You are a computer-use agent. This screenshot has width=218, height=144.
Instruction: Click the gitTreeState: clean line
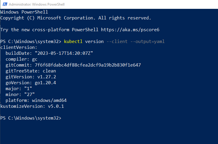pyautogui.click(x=31, y=71)
